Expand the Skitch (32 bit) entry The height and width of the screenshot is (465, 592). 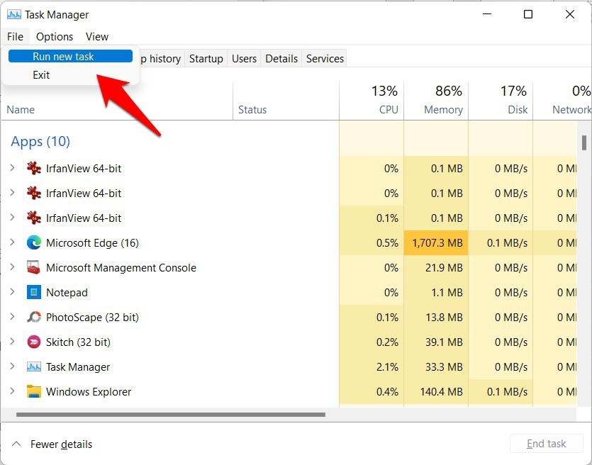[x=12, y=342]
